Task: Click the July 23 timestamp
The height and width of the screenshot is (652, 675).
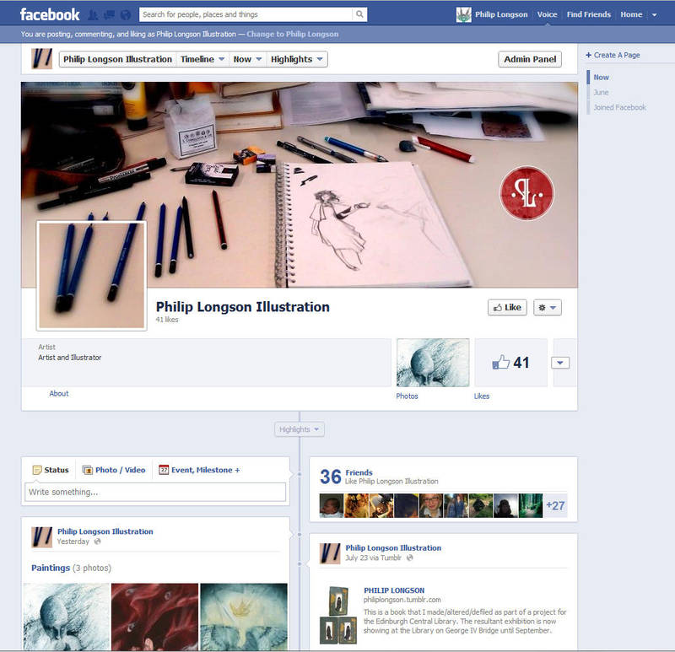Action: pos(356,558)
